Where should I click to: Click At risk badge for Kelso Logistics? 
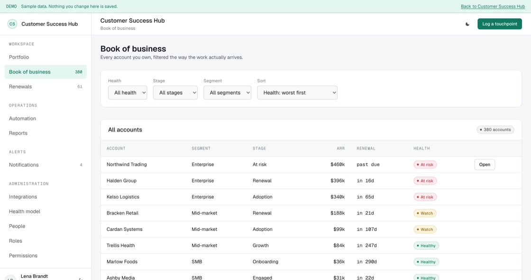(x=425, y=197)
